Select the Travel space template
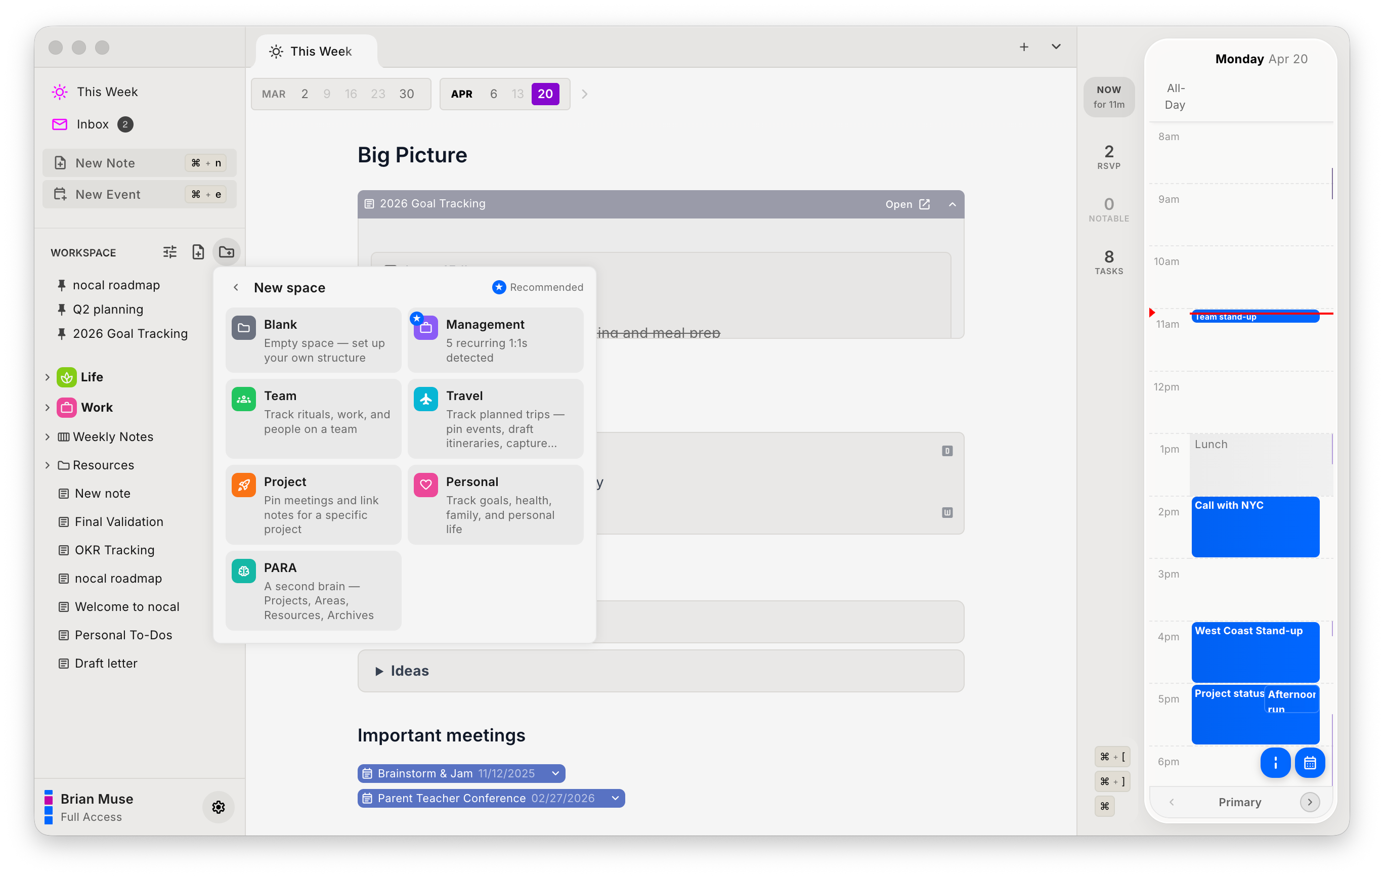Screen dimensions: 1384x878 point(495,418)
